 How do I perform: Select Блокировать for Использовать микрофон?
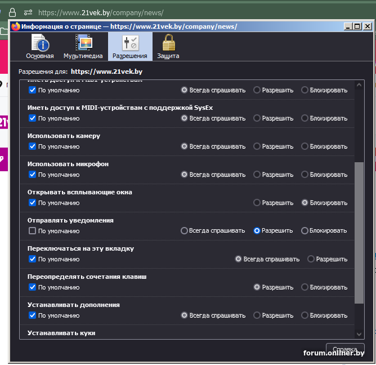coord(305,174)
